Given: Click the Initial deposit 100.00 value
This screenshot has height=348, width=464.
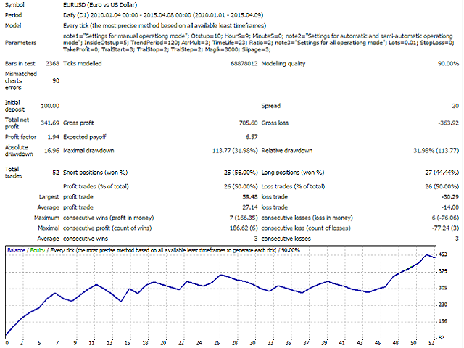Looking at the screenshot, I should pos(48,107).
